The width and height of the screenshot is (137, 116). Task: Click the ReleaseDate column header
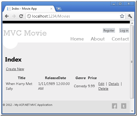55,78
